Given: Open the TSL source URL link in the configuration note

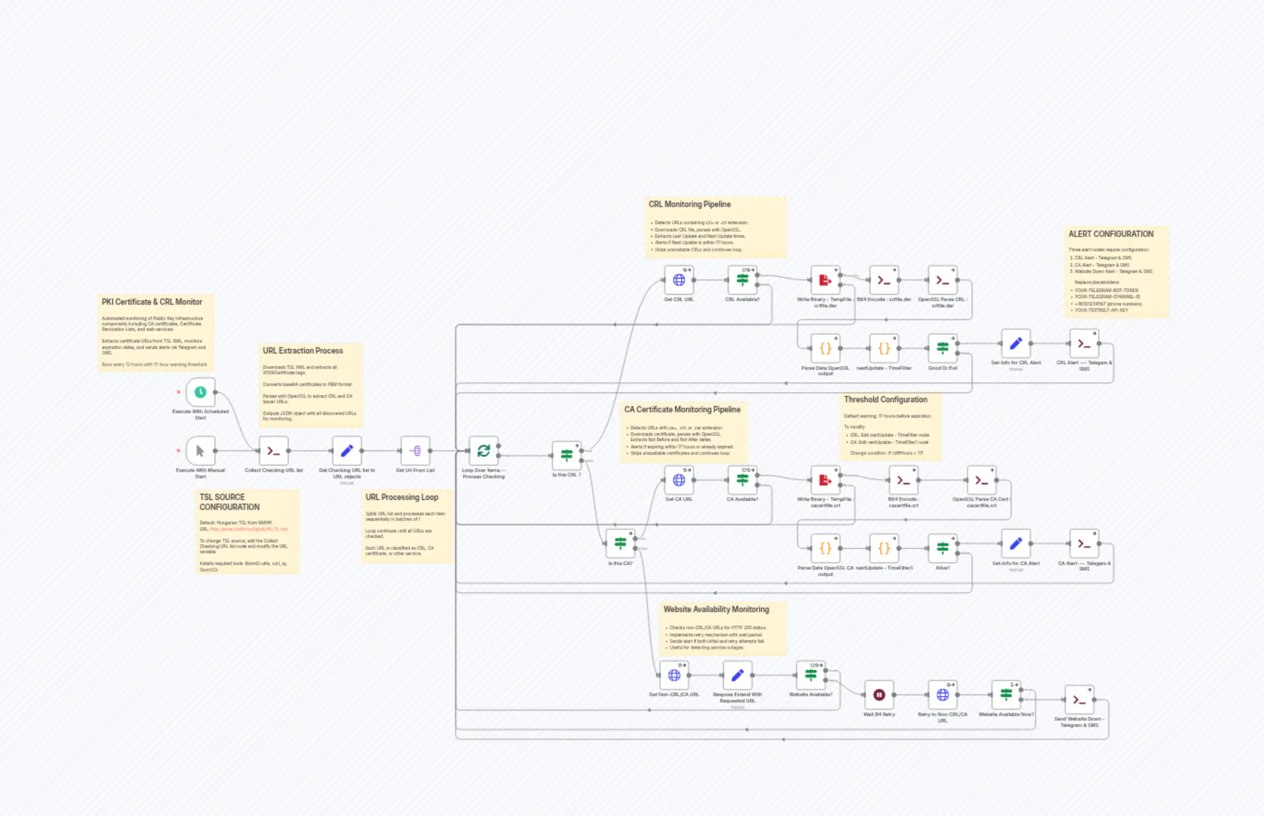Looking at the screenshot, I should (x=250, y=528).
